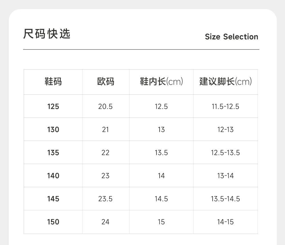The image size is (285, 245).
Task: Click the 鞋内长(cm) column header
Action: [161, 82]
